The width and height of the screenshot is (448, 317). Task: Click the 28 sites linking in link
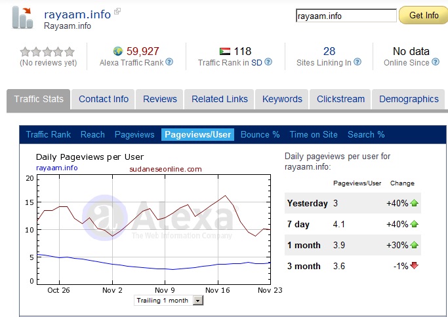329,51
